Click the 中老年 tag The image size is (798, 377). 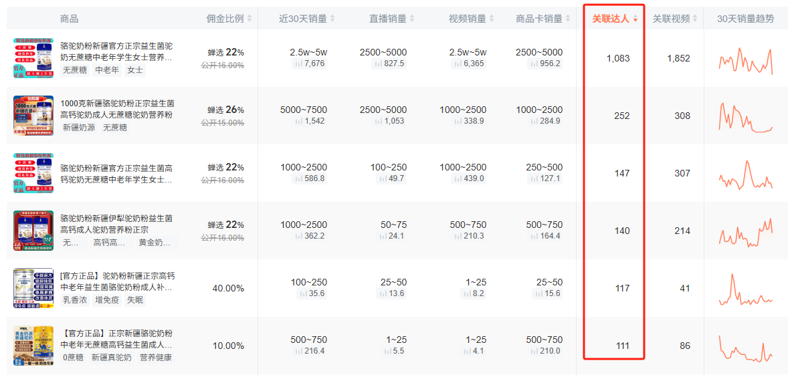click(107, 70)
